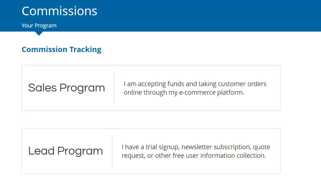This screenshot has width=321, height=180.
Task: Click the Sales Program heading text
Action: [x=66, y=88]
